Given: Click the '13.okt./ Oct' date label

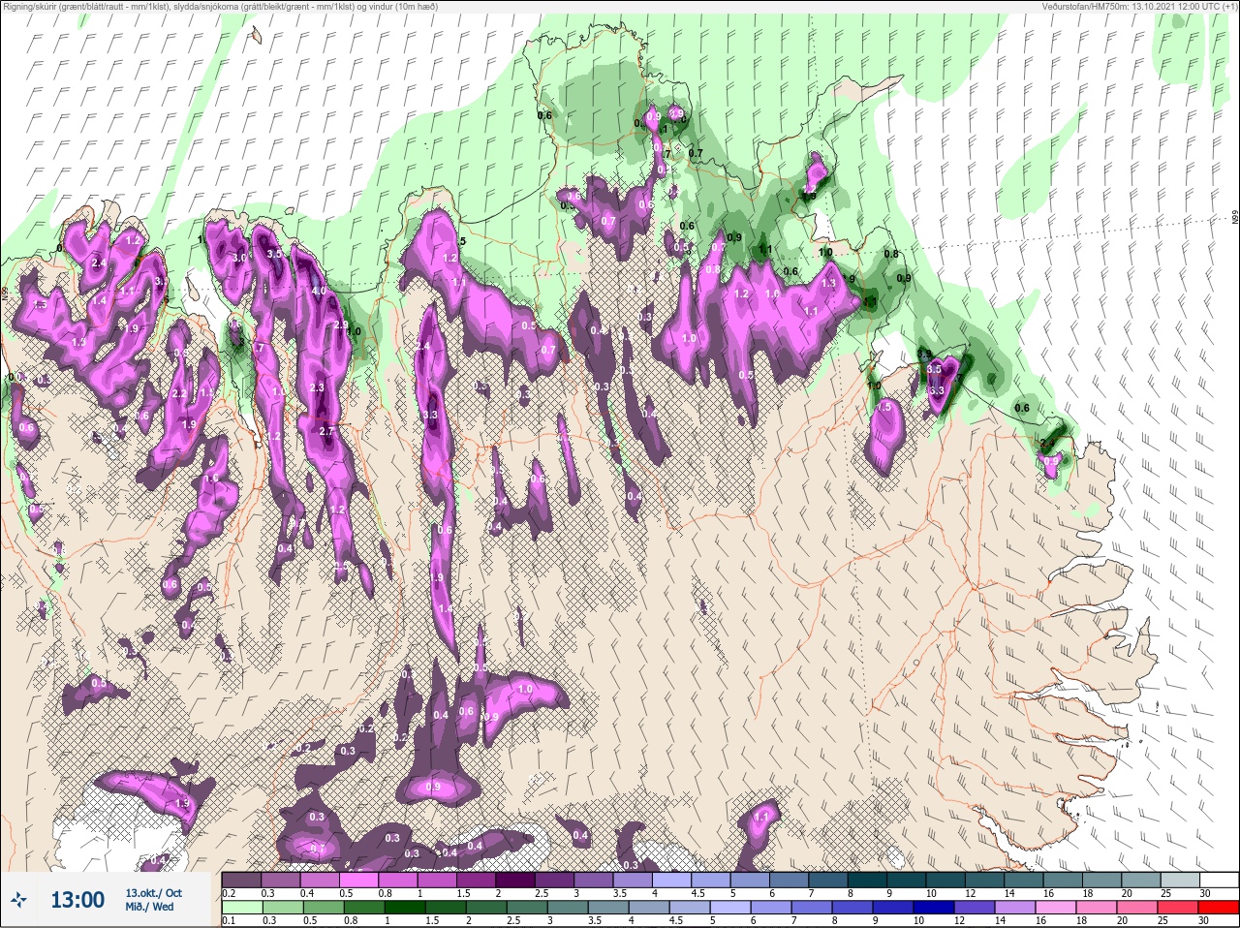Looking at the screenshot, I should tap(152, 893).
